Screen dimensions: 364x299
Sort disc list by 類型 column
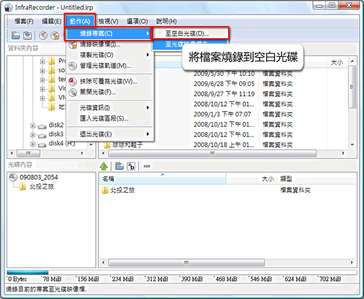(317, 179)
